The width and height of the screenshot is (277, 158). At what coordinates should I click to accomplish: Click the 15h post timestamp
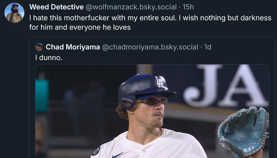click(188, 7)
